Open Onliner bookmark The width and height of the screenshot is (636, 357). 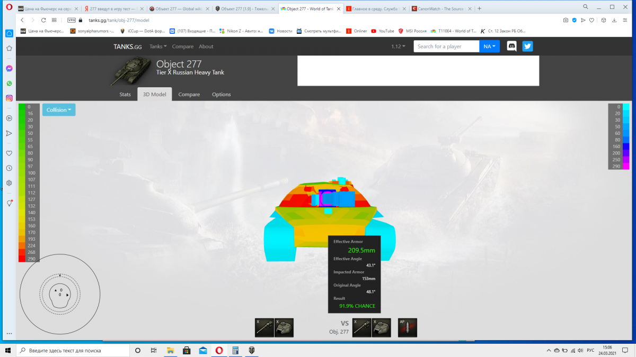pyautogui.click(x=356, y=31)
